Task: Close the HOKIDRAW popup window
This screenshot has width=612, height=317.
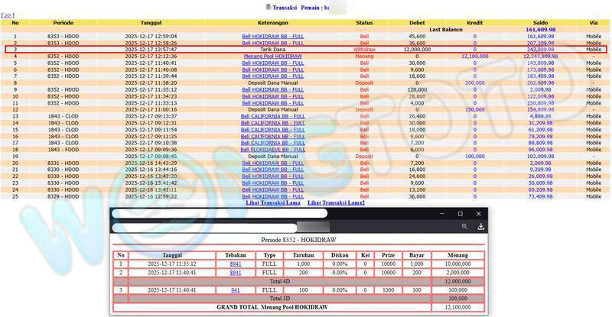Action: pos(479,214)
